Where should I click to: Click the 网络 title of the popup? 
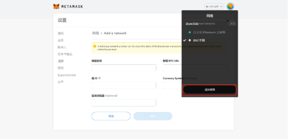tap(210, 16)
